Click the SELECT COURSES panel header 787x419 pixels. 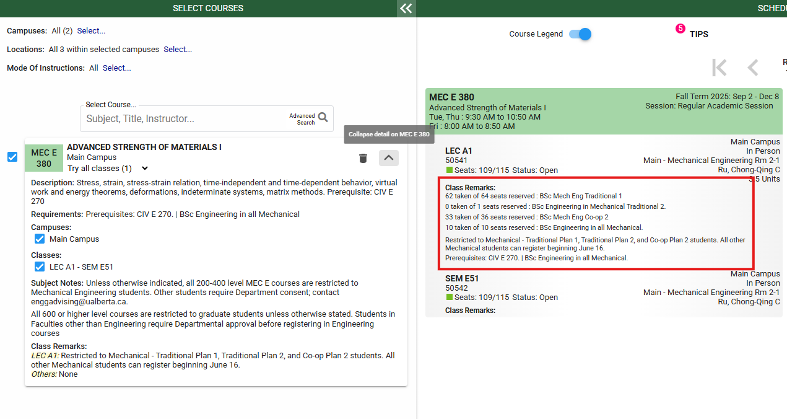207,8
